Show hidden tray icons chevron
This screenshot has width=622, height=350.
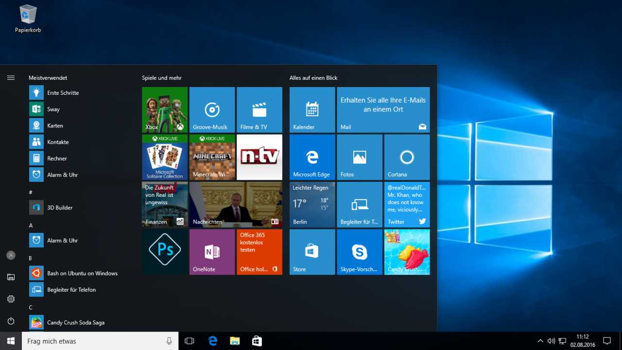click(540, 341)
